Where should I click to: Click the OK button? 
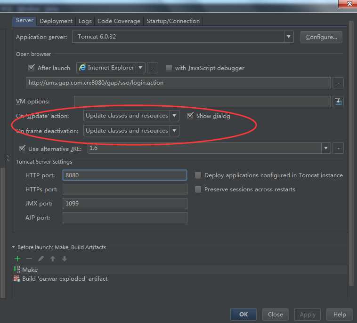point(243,315)
